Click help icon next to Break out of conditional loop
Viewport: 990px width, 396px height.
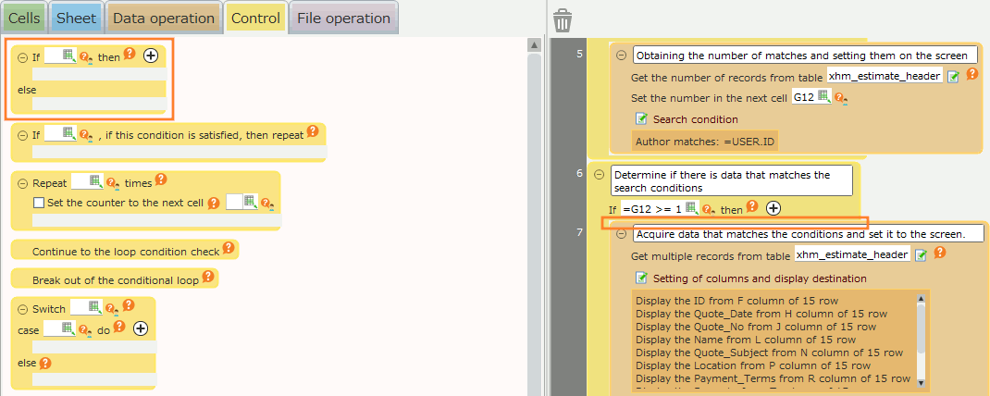click(208, 277)
